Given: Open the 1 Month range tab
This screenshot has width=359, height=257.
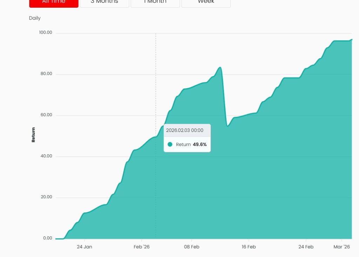Looking at the screenshot, I should (155, 2).
